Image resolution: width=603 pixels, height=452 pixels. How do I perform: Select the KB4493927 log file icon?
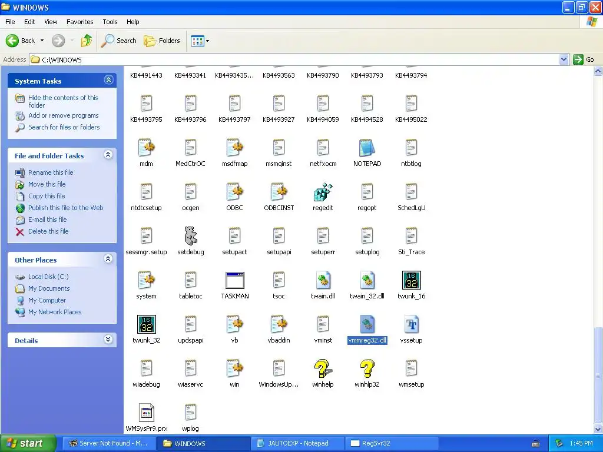pos(279,104)
